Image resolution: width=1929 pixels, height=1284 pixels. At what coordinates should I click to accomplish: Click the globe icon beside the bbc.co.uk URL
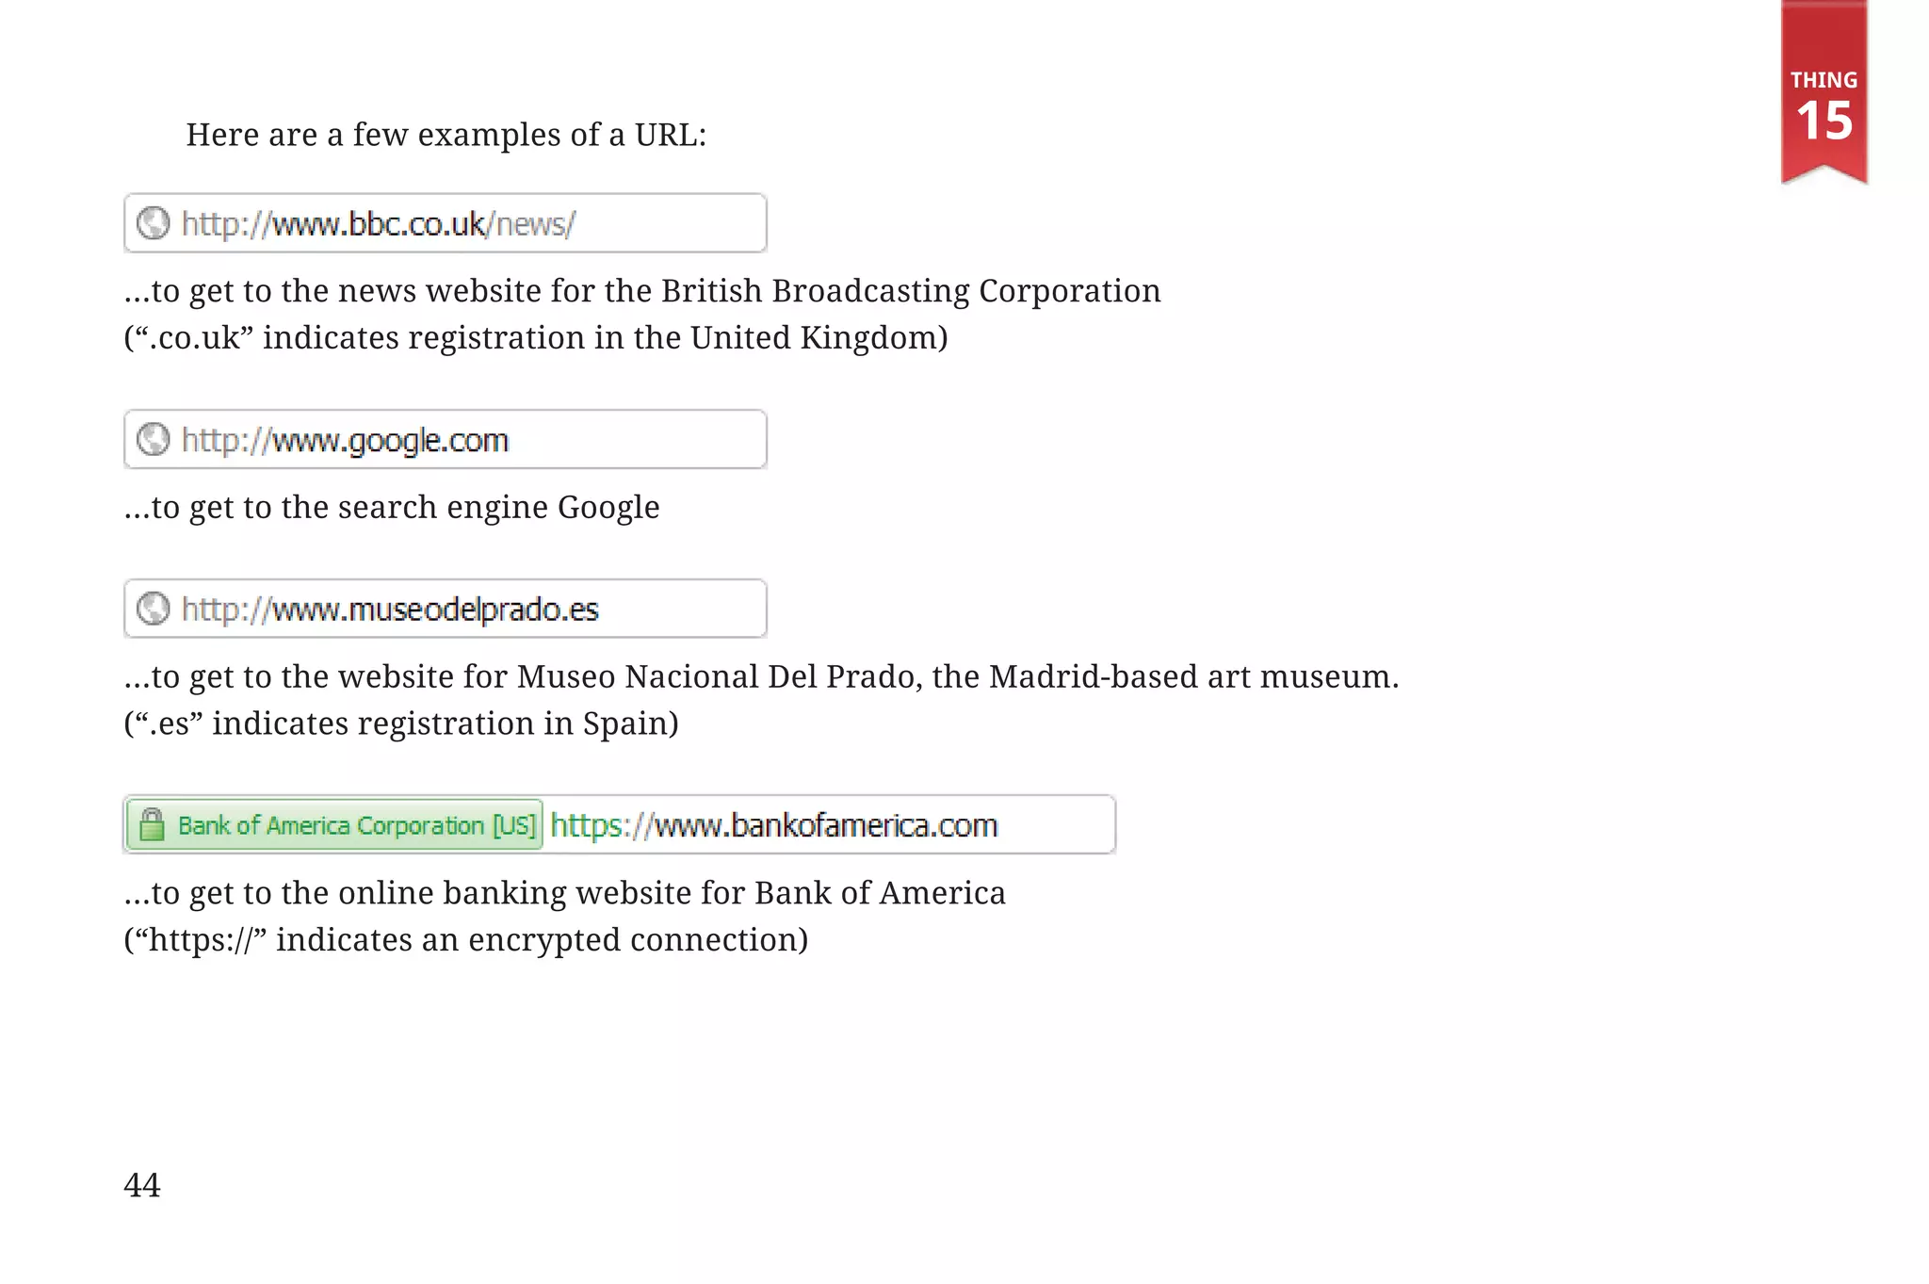pos(153,223)
